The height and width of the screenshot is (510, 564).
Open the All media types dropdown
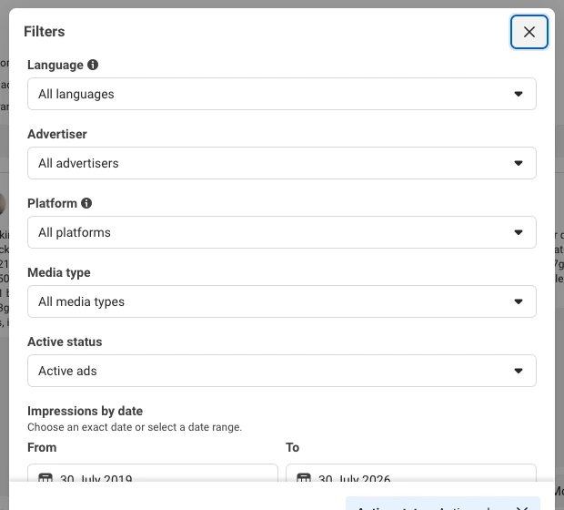click(x=282, y=301)
